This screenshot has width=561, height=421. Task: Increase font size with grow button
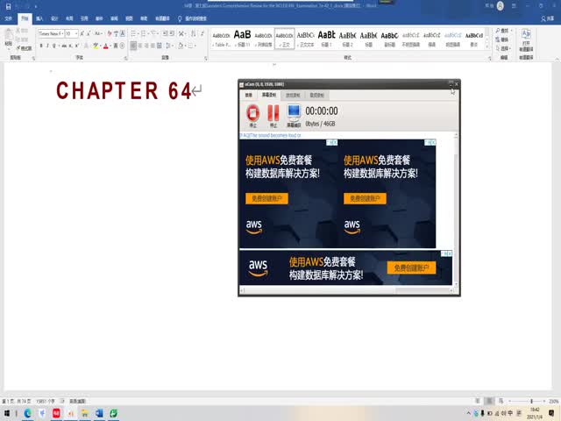(x=82, y=33)
